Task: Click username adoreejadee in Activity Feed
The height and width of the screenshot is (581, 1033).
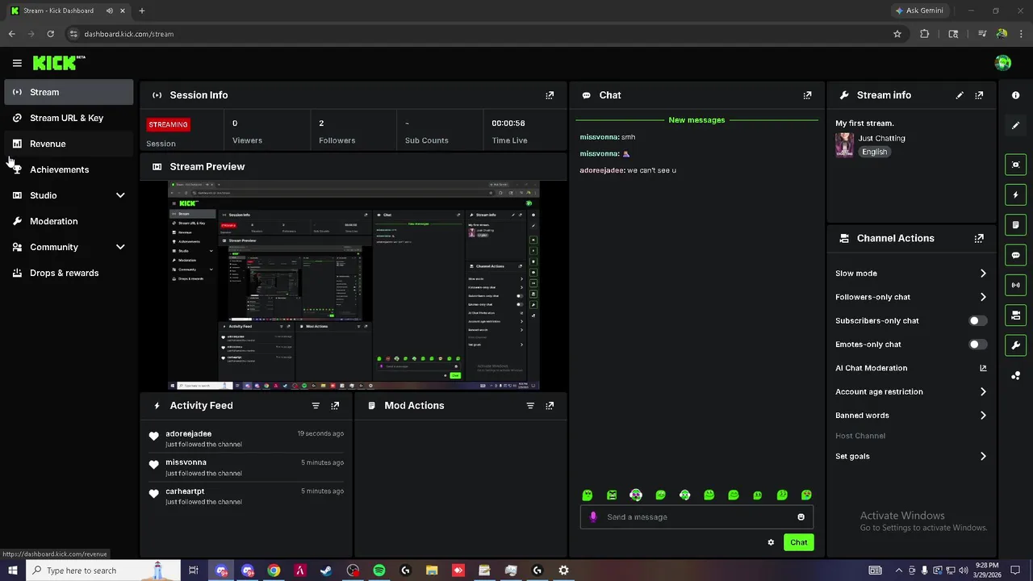Action: tap(188, 434)
